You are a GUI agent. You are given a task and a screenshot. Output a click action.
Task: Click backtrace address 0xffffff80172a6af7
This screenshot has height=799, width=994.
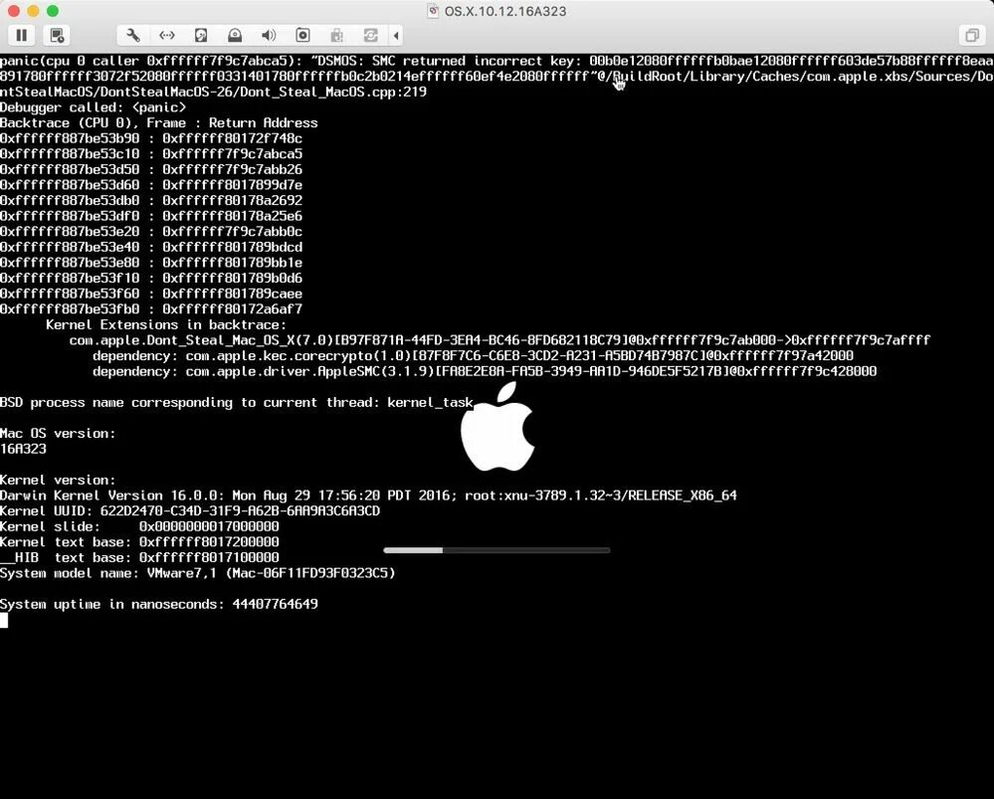[x=232, y=309]
